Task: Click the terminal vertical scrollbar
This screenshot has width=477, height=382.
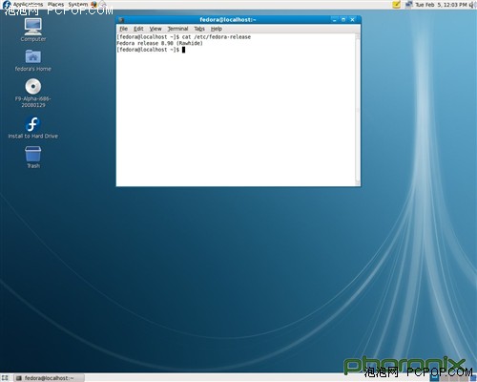Action: tap(358, 110)
